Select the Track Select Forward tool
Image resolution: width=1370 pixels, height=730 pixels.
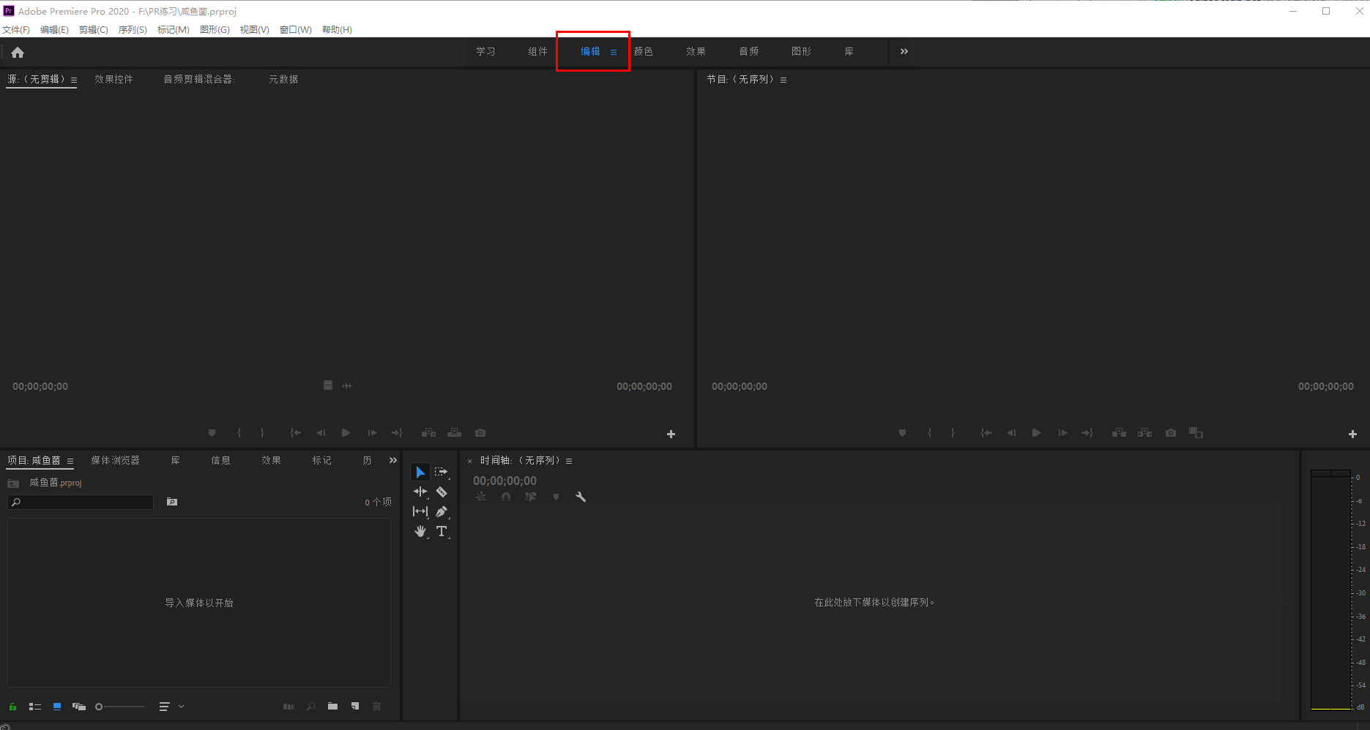point(442,473)
